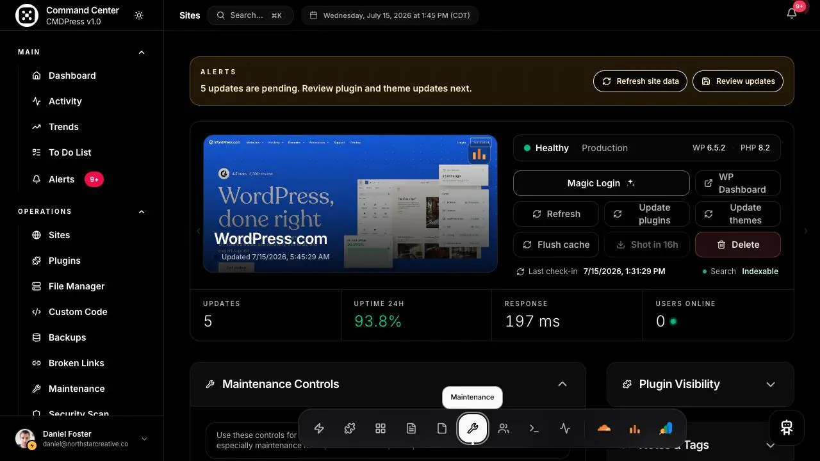The image size is (820, 461).
Task: Open the blue Google Ads style dock icon
Action: [x=665, y=428]
